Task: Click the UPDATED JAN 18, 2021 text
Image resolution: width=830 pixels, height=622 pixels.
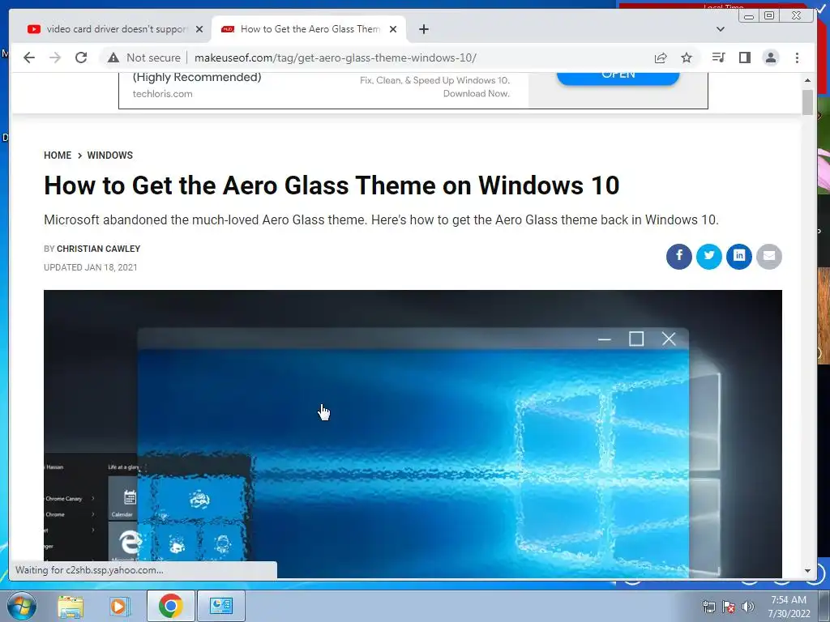Action: click(91, 267)
